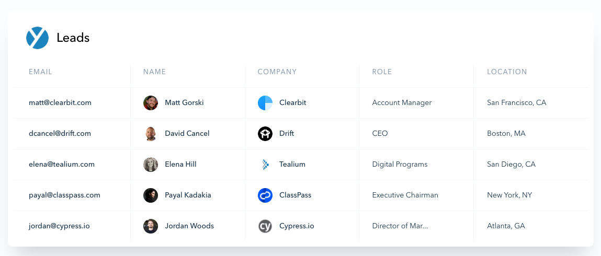Click the blue Y logo beside Leads
This screenshot has height=256, width=601.
click(37, 38)
